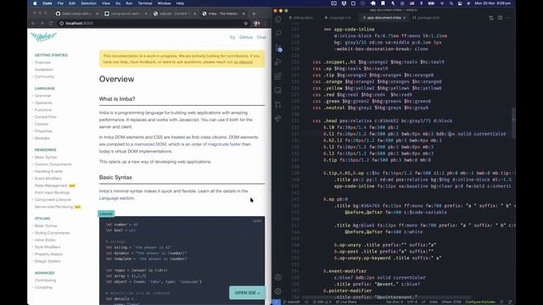Open VS Code Search view

click(x=278, y=33)
